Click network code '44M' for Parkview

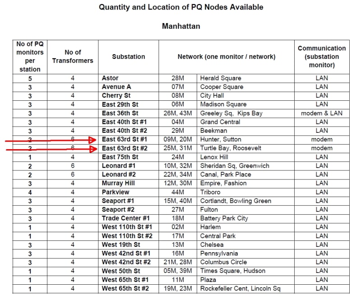click(178, 192)
